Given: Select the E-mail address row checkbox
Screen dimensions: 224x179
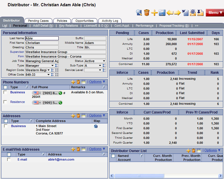Looking at the screenshot, I should (9, 160).
